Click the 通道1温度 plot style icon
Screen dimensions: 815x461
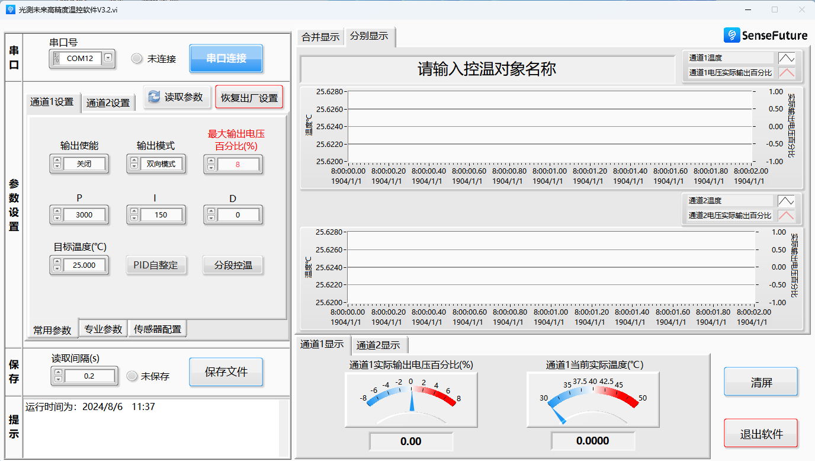[x=787, y=58]
